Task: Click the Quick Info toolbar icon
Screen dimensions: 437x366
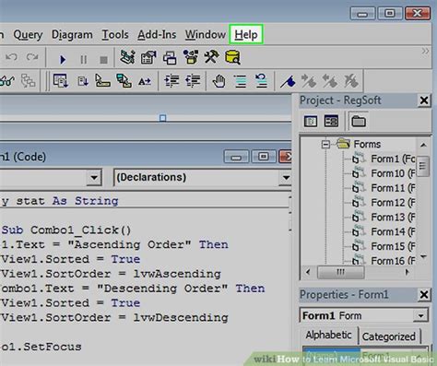Action: click(102, 81)
